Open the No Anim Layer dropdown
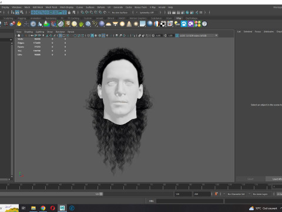This screenshot has width=282, height=212. (x=260, y=194)
